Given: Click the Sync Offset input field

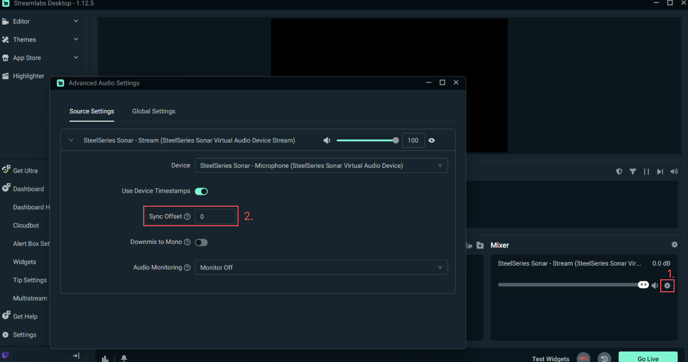Looking at the screenshot, I should 215,216.
